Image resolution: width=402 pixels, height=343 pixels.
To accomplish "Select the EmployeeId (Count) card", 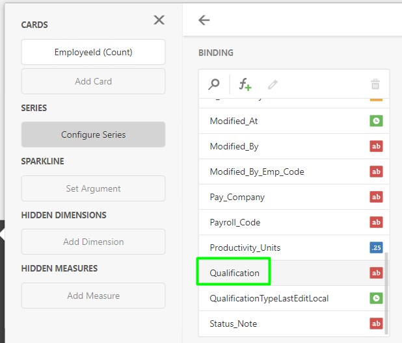I will click(93, 52).
